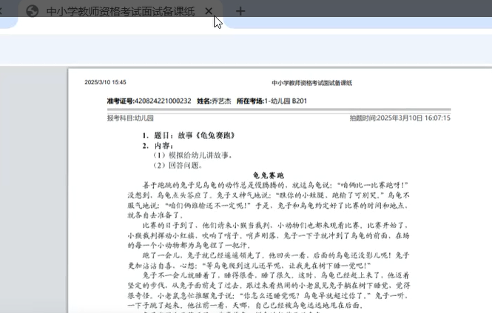
Task: Click the name field 姓名:乔艺杰
Action: pos(214,101)
